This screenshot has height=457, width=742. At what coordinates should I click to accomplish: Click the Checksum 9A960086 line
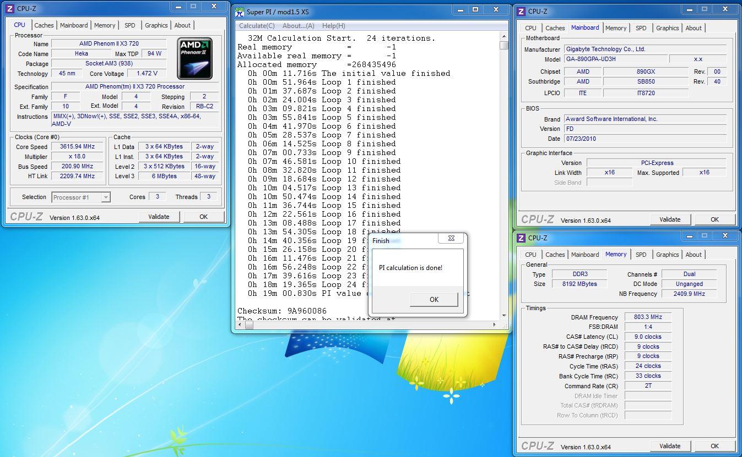[282, 311]
